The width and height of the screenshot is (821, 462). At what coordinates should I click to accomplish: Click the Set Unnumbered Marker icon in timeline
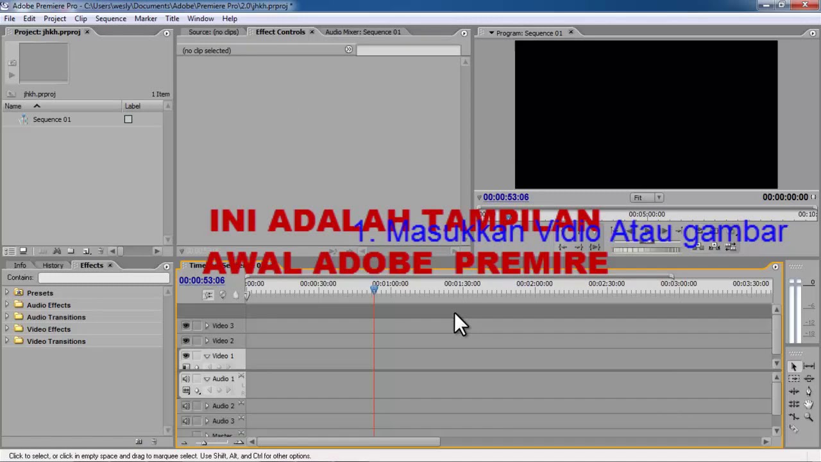(x=235, y=295)
